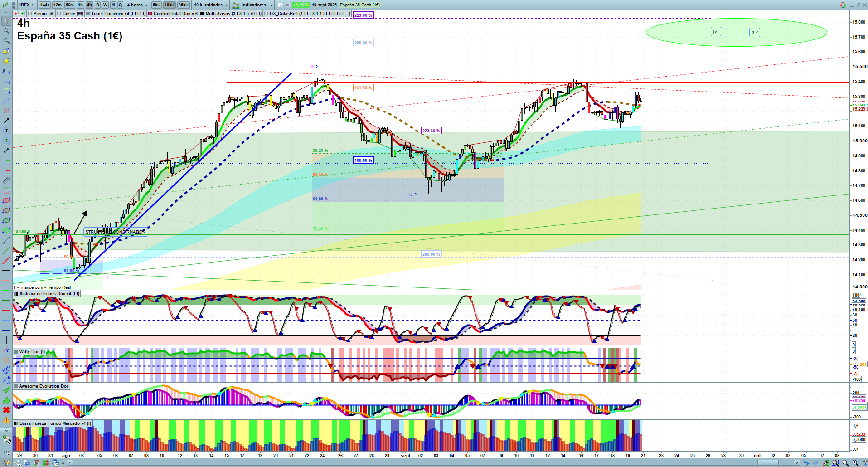Screen dimensions: 868x467
Task: Switch to the weekly W timeframe
Action: point(105,5)
